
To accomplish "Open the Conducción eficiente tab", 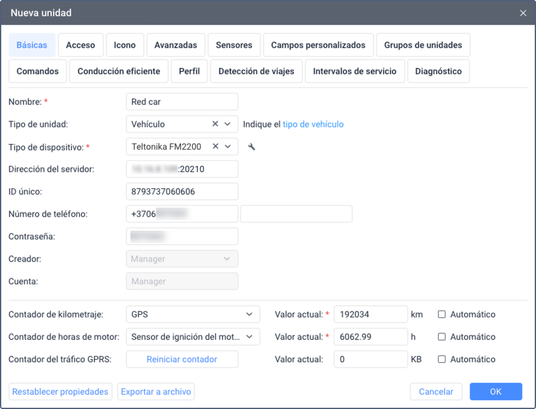I will pyautogui.click(x=119, y=71).
